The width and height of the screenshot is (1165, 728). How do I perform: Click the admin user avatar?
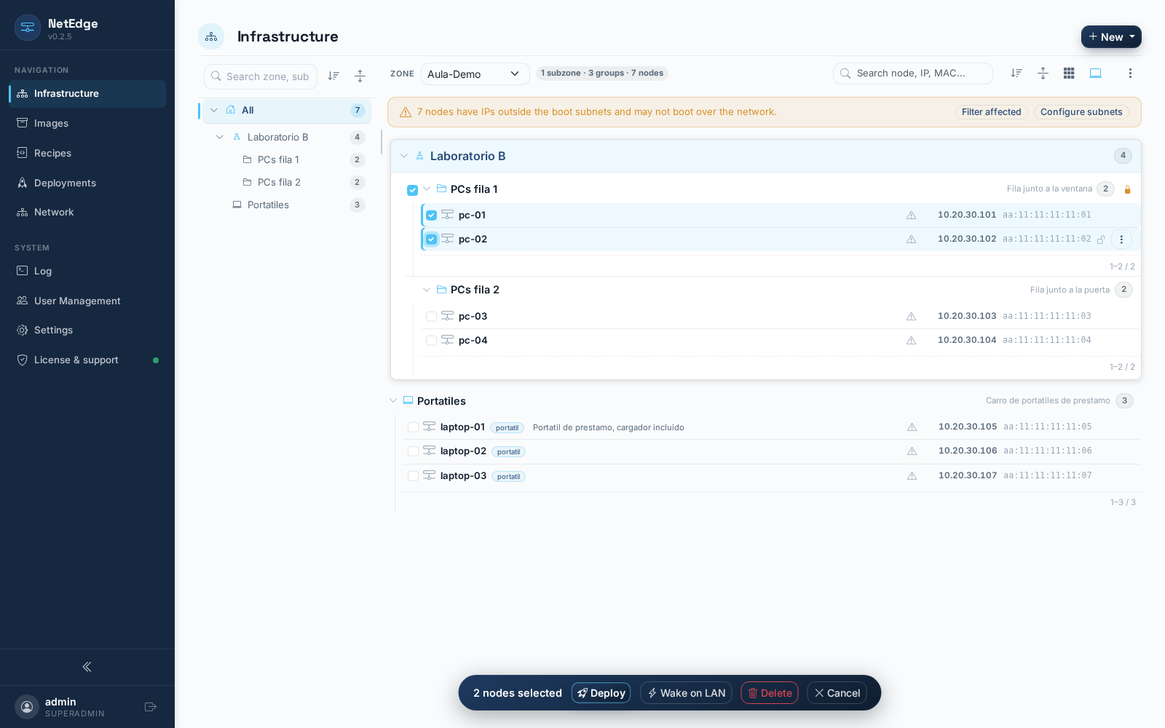point(27,707)
